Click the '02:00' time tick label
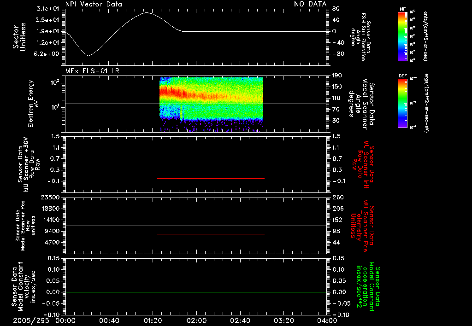 196,320
